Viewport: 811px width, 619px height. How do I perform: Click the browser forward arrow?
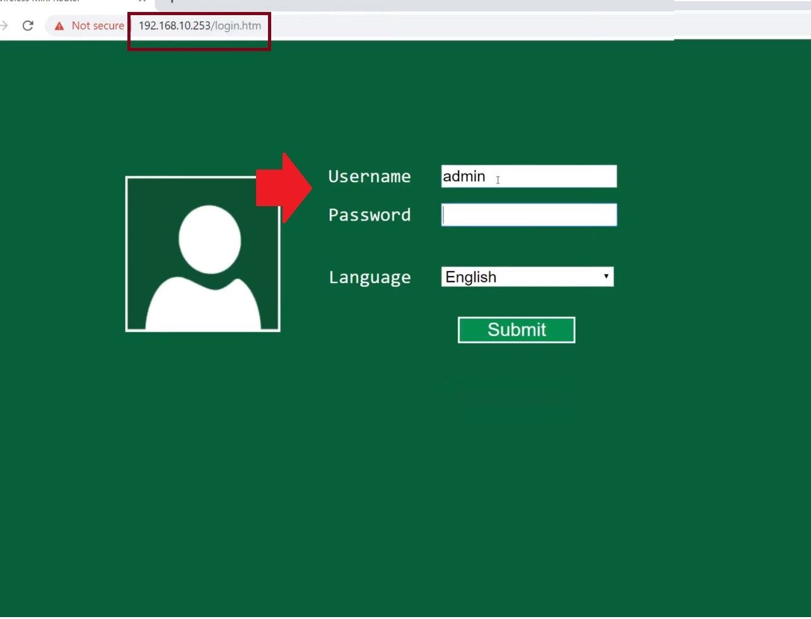[4, 26]
